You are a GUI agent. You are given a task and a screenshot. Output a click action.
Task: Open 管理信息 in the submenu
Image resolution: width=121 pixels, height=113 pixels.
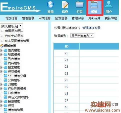28,18
